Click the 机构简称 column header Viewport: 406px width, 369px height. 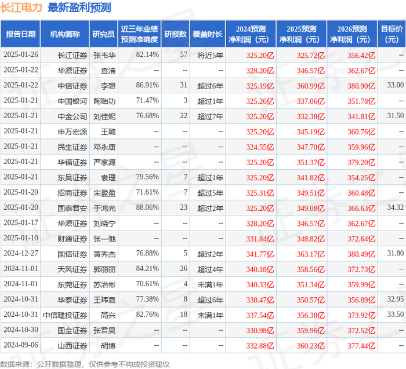pos(65,34)
